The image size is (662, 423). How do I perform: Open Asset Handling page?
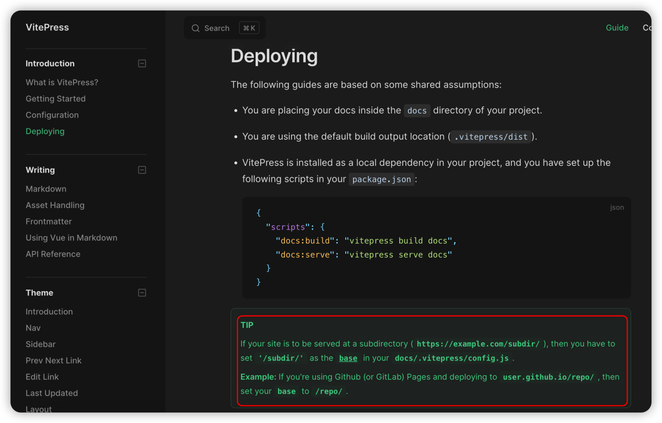coord(55,205)
